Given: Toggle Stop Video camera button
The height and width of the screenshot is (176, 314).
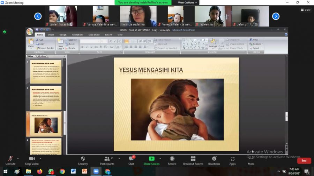Looking at the screenshot, I should click(31, 159).
